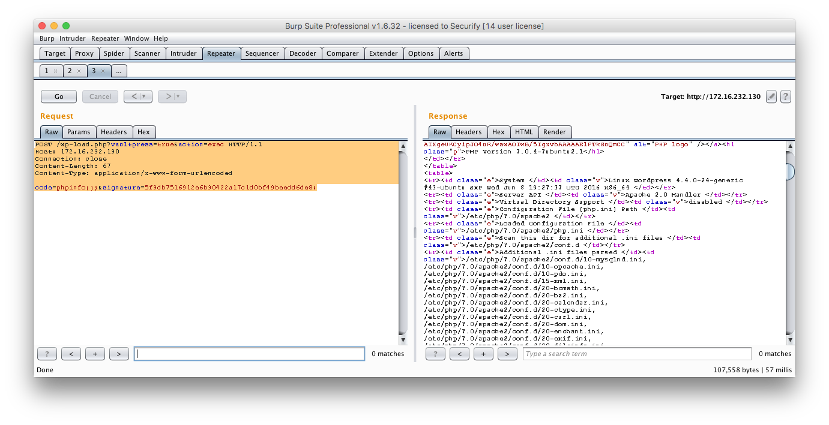This screenshot has width=829, height=425.
Task: Open Response search options plus button
Action: coord(483,354)
